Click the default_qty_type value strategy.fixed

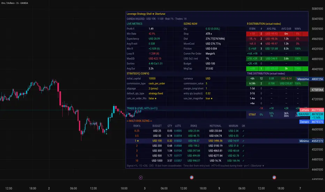(156, 94)
